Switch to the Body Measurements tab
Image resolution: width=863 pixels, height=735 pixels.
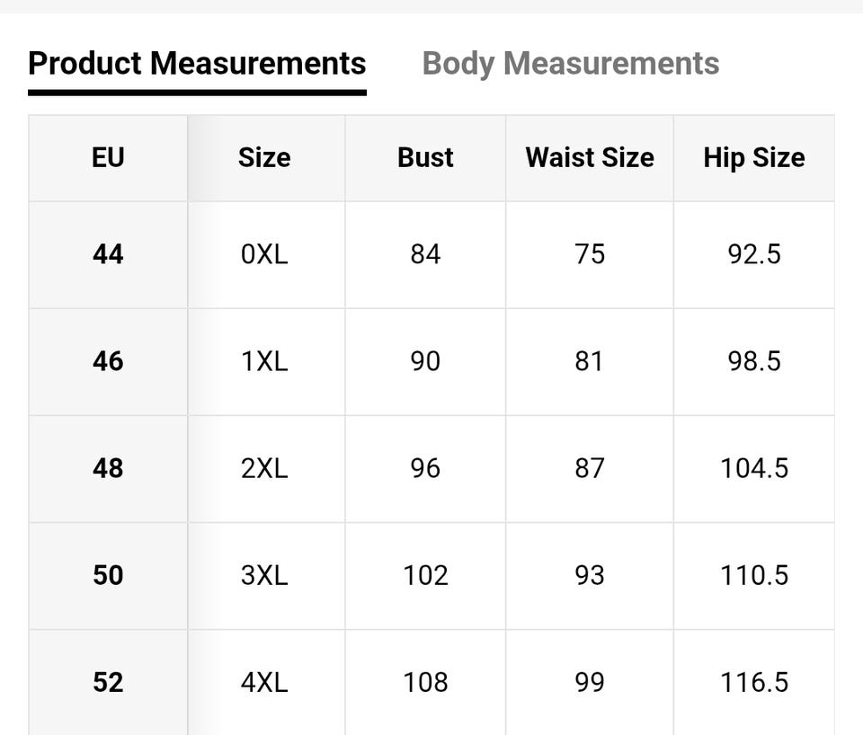[x=570, y=64]
